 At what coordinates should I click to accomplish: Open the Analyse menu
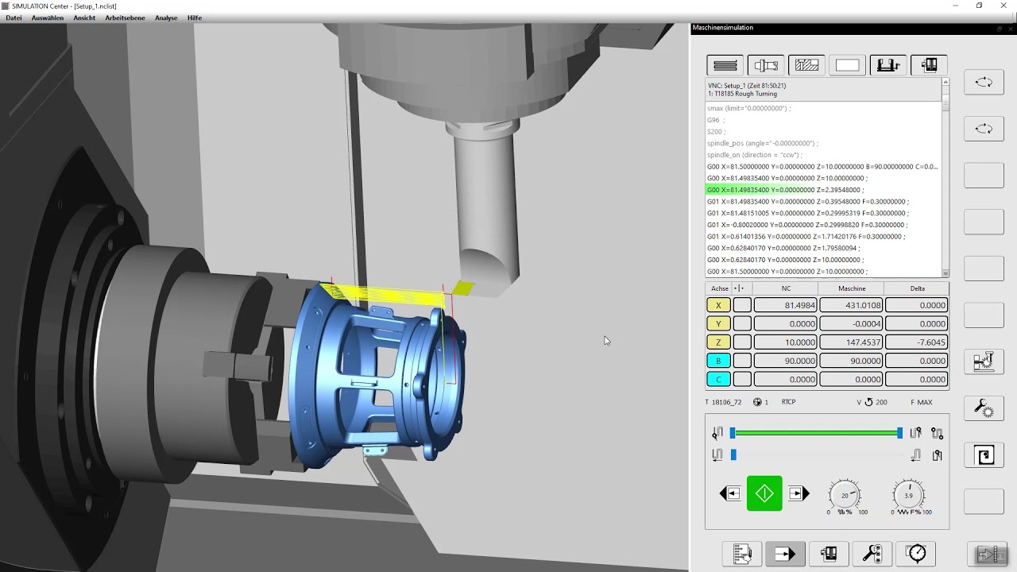[x=166, y=17]
